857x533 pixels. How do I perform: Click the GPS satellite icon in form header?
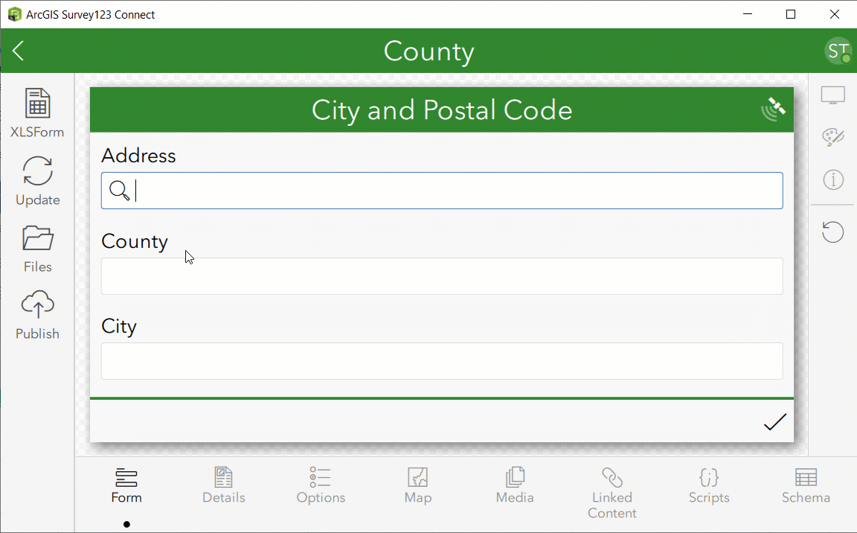pos(773,107)
